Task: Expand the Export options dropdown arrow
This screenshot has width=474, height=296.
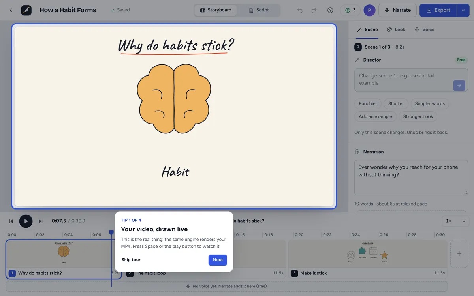Action: click(x=463, y=10)
